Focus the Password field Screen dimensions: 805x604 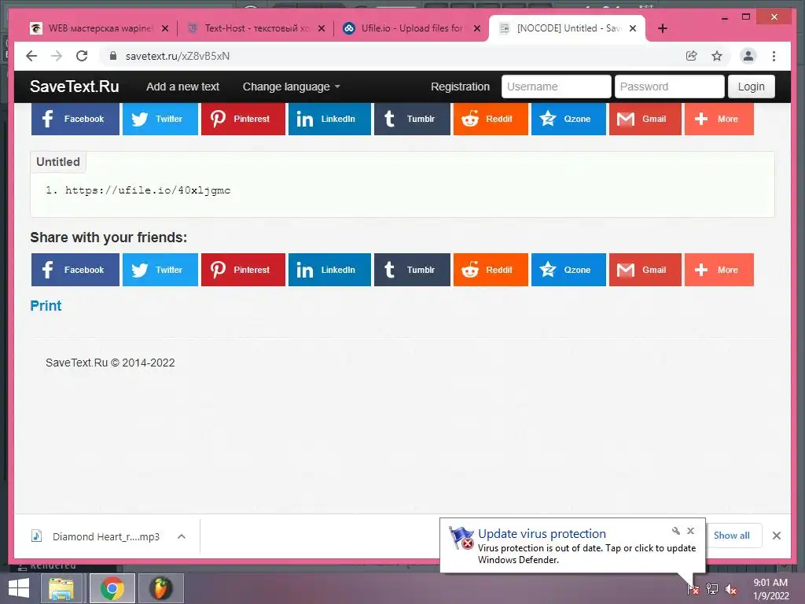[670, 87]
